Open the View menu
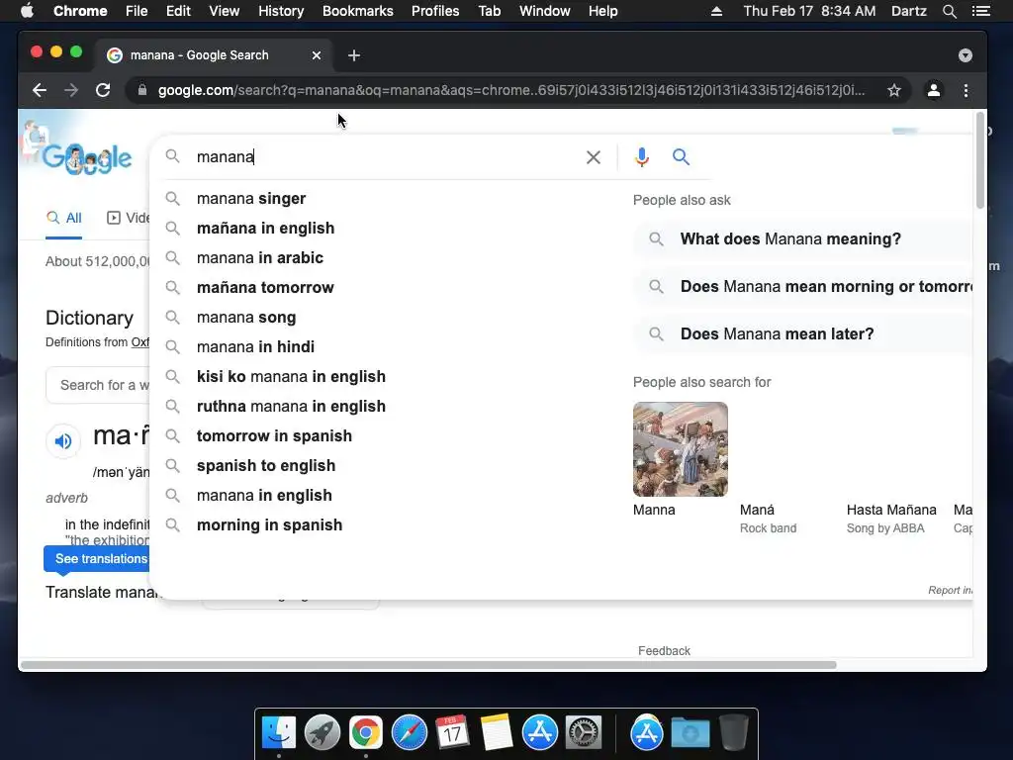Viewport: 1013px width, 760px height. point(225,11)
